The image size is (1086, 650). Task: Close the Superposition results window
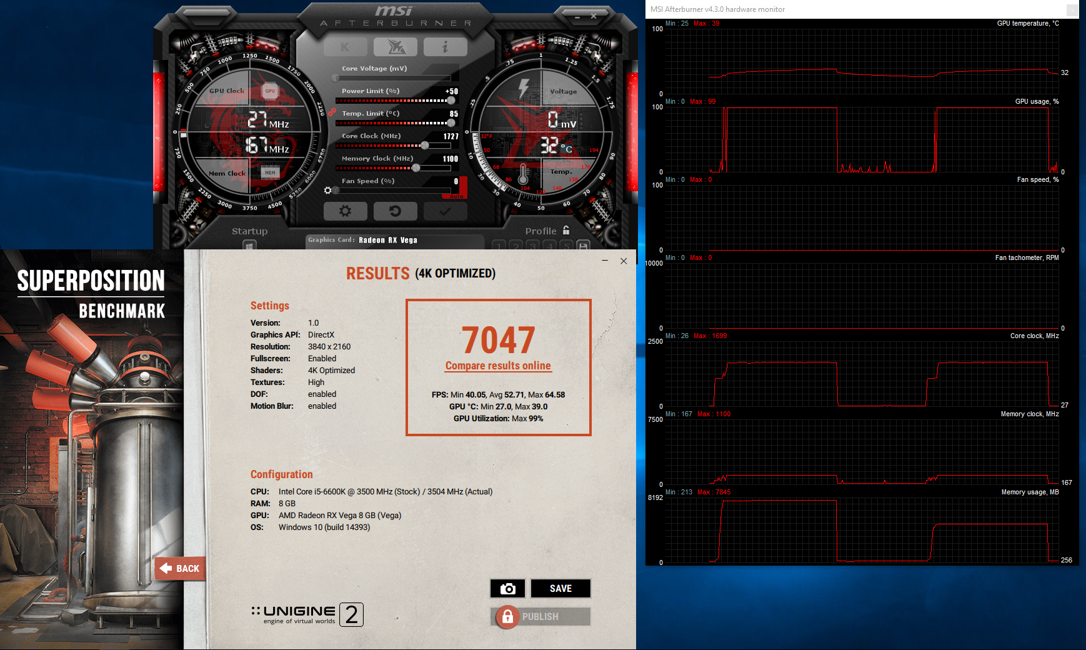point(624,261)
